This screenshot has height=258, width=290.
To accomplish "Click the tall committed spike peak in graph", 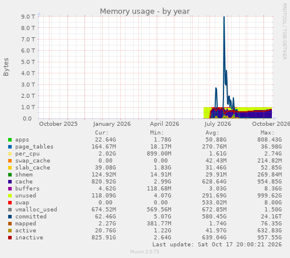I will pyautogui.click(x=224, y=17).
